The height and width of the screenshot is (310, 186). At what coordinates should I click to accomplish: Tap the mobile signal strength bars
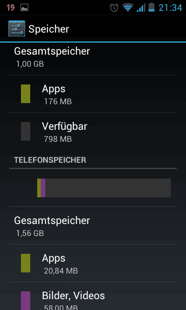141,7
